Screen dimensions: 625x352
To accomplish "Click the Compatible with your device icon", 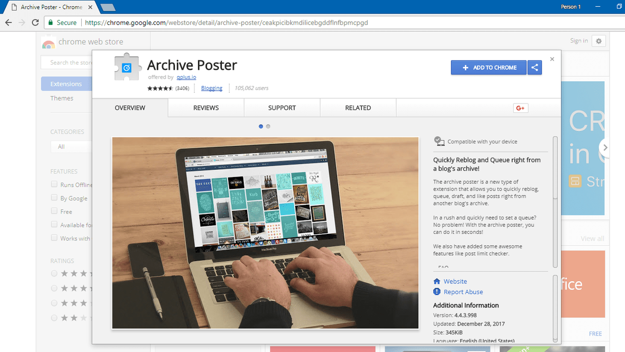I will click(439, 141).
